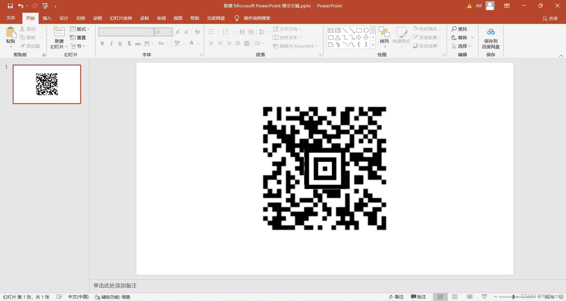Switch to the Design (设计) tab
The width and height of the screenshot is (566, 301).
point(64,18)
